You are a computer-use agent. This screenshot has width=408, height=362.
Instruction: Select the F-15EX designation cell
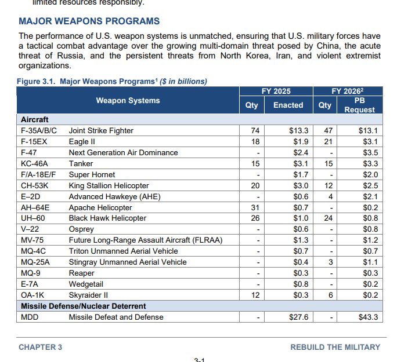(34, 141)
